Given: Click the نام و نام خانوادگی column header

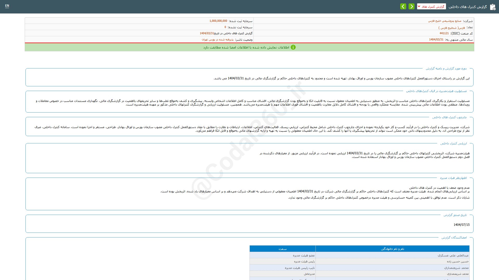Looking at the screenshot, I should [392, 249].
